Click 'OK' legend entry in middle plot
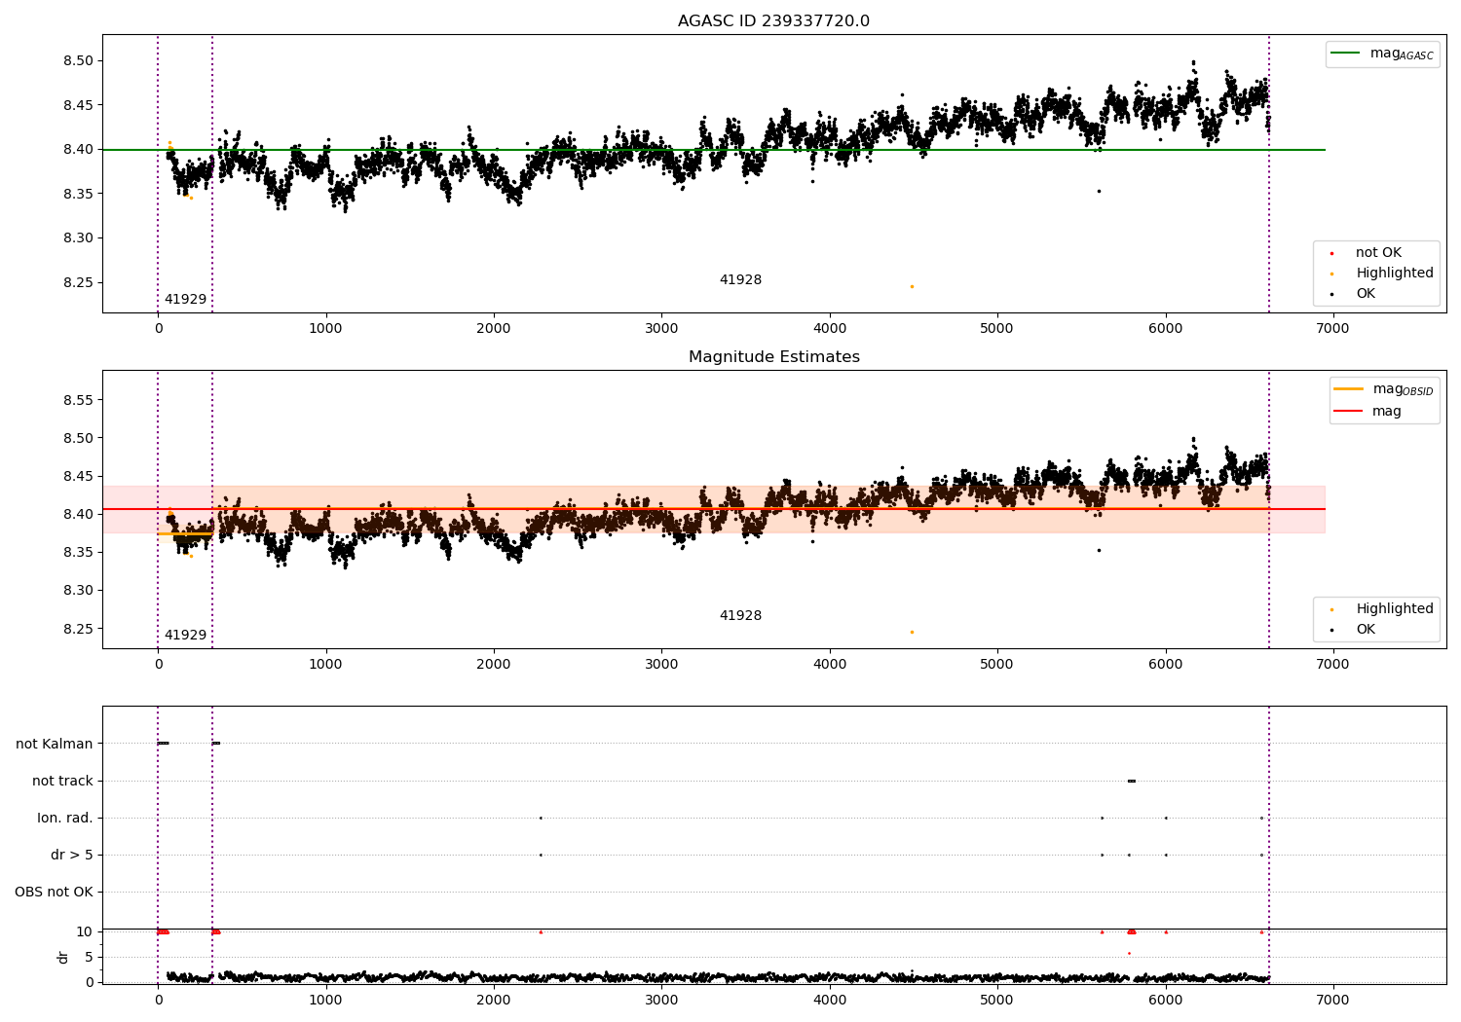1461x1022 pixels. 1354,630
